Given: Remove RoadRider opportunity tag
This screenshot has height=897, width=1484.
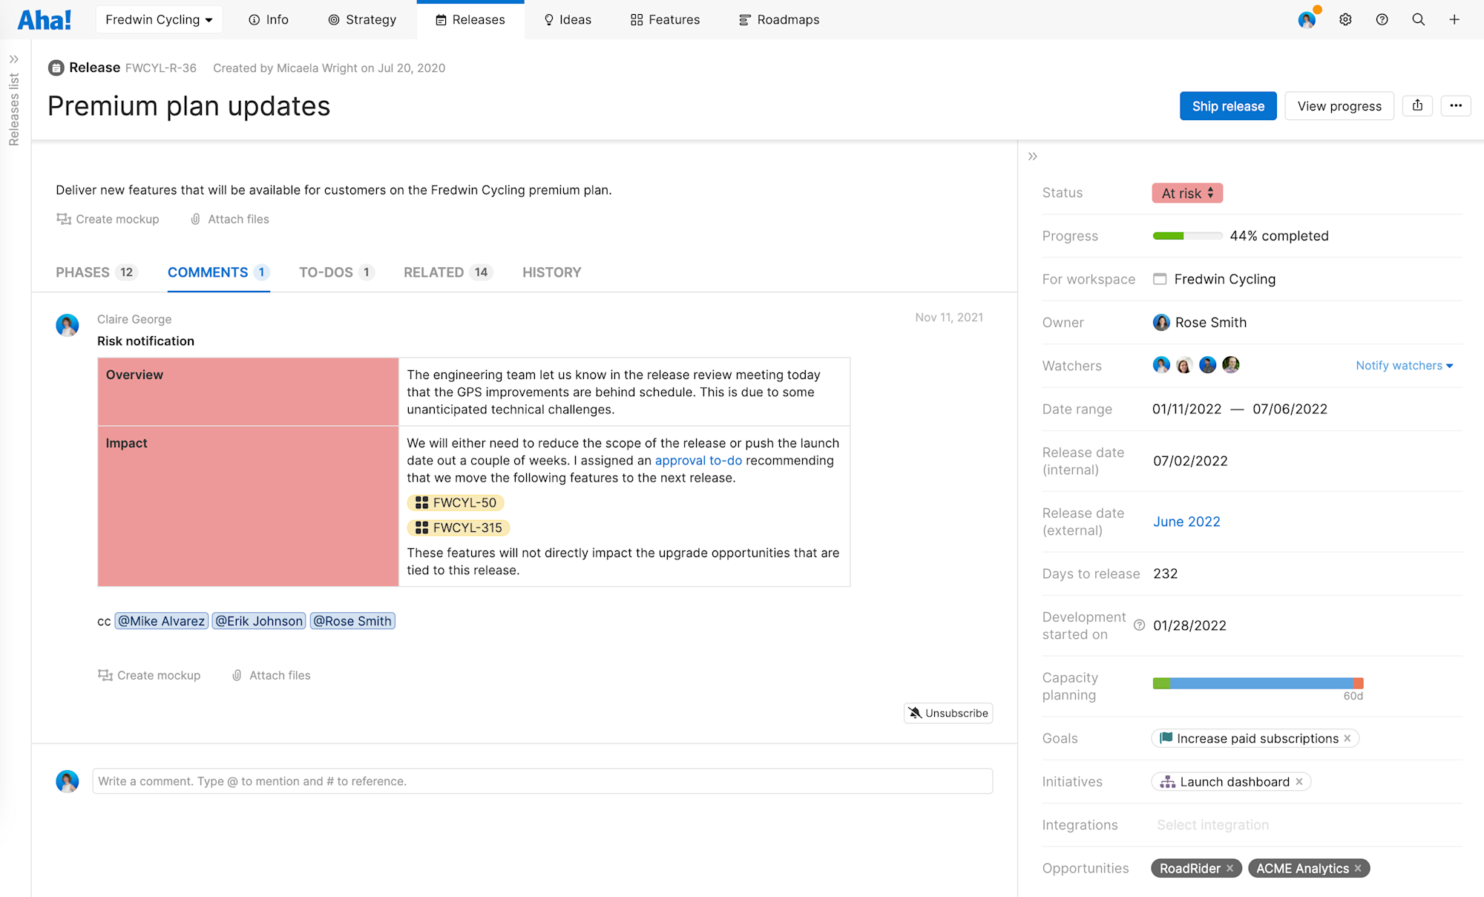Looking at the screenshot, I should (x=1229, y=868).
